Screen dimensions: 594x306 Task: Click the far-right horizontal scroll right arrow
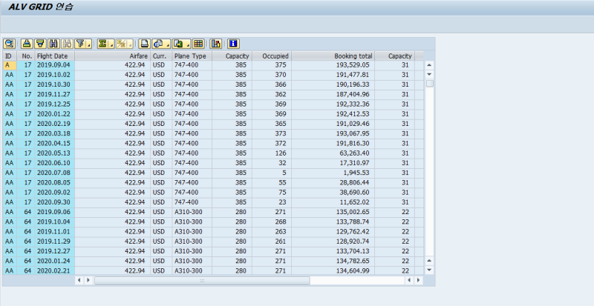tap(418, 280)
